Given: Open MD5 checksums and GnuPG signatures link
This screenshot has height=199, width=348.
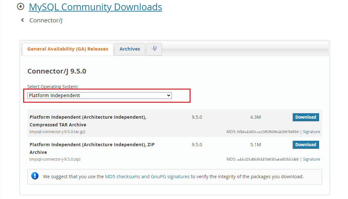Looking at the screenshot, I should [x=147, y=177].
